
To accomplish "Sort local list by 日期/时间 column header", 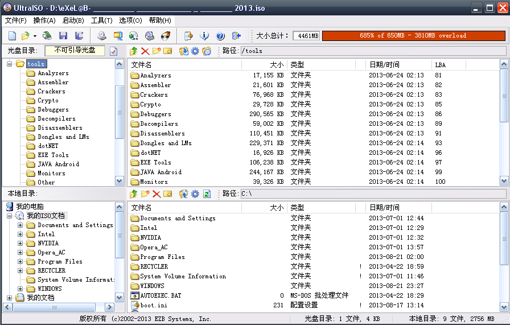I will coord(399,208).
